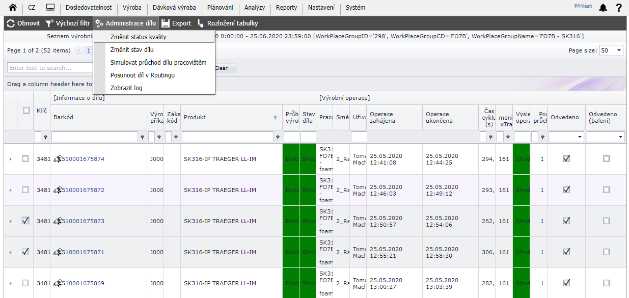Click the monitor icon in menu bar
Screen dimensions: 629x298
tap(50, 8)
